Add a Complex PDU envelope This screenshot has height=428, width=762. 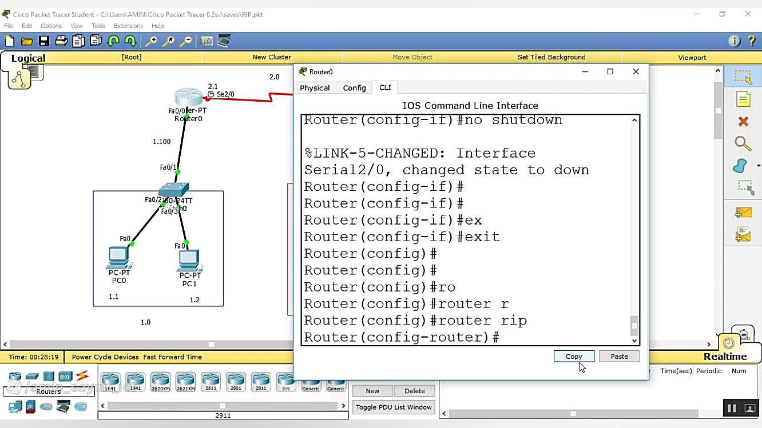point(743,234)
